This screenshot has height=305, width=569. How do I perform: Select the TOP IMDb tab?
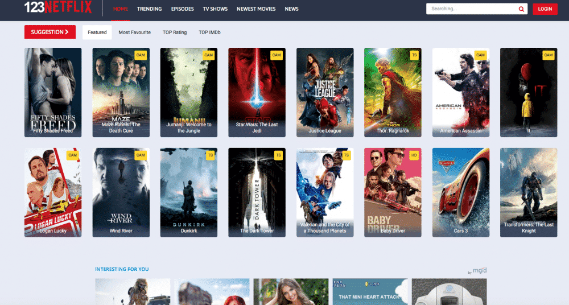(x=209, y=32)
